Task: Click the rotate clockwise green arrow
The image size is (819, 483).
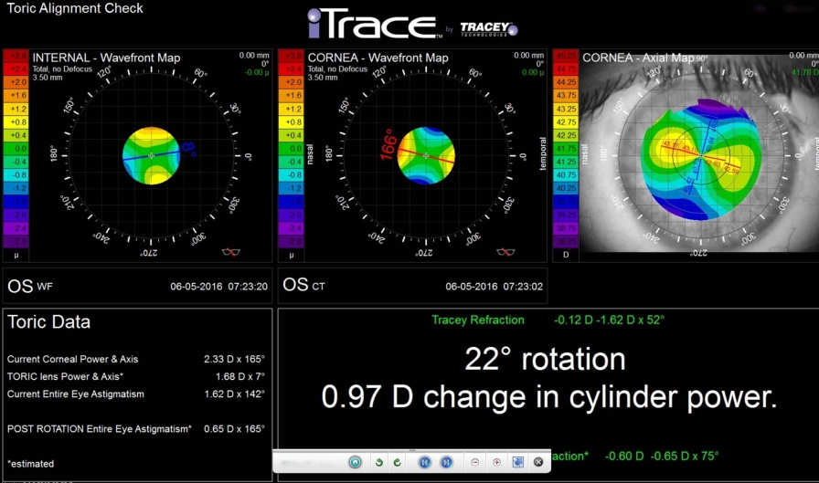Action: click(x=398, y=462)
